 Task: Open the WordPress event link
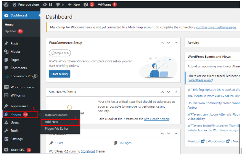point(200,80)
